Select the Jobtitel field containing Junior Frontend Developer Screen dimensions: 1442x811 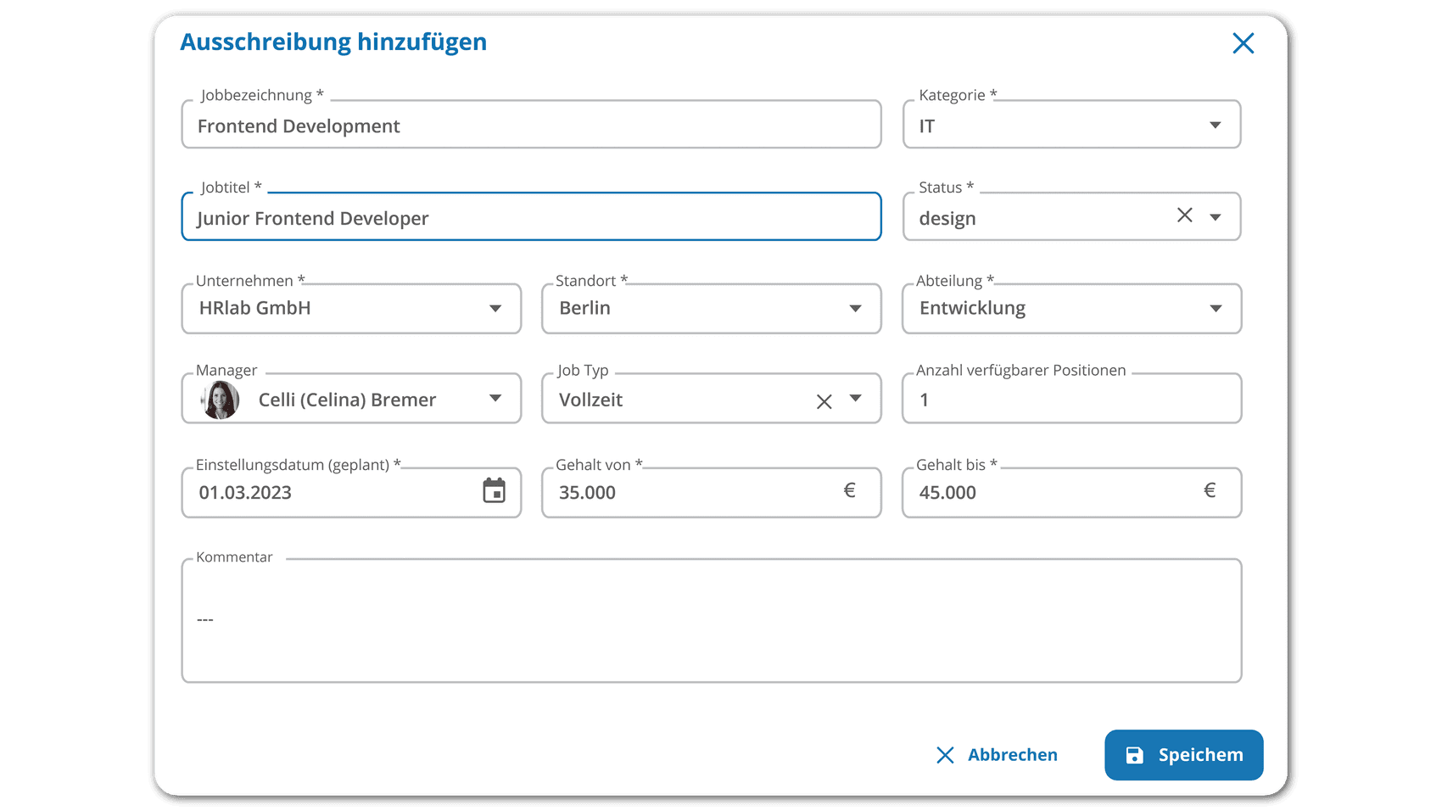tap(532, 217)
